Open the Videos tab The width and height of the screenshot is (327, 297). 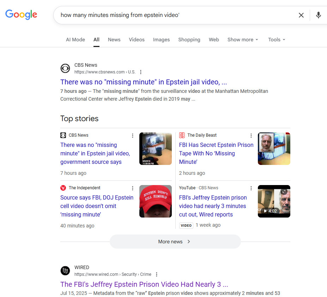click(x=137, y=40)
